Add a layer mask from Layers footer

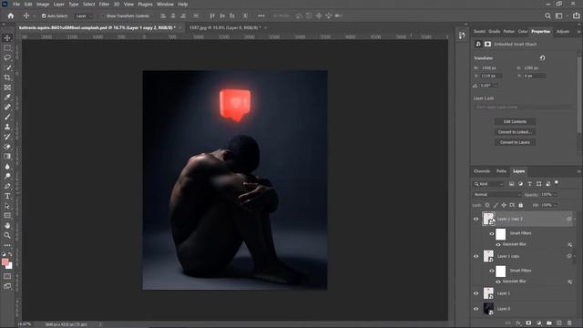click(x=528, y=323)
